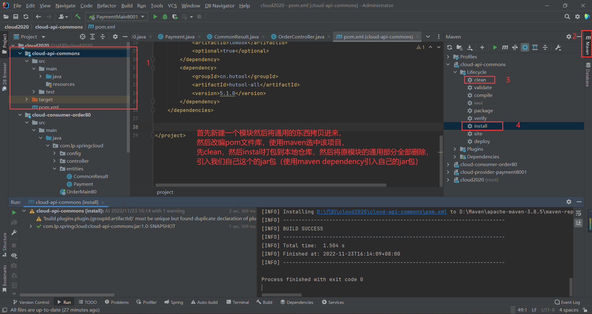The image size is (592, 314).
Task: Open Problems tool window
Action: pyautogui.click(x=117, y=302)
